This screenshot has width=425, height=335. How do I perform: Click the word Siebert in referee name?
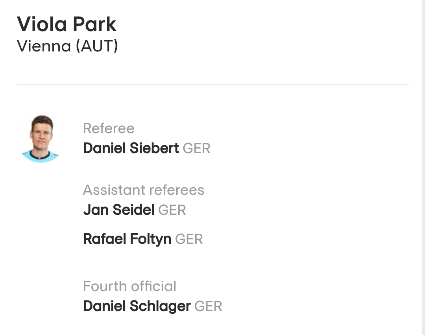pos(154,148)
